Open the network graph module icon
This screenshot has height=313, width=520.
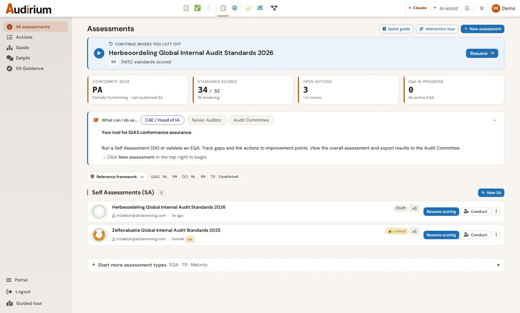[x=274, y=8]
